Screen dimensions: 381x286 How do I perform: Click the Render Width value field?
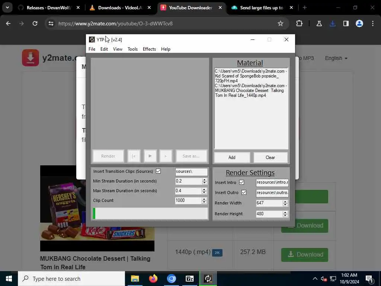[x=269, y=203]
